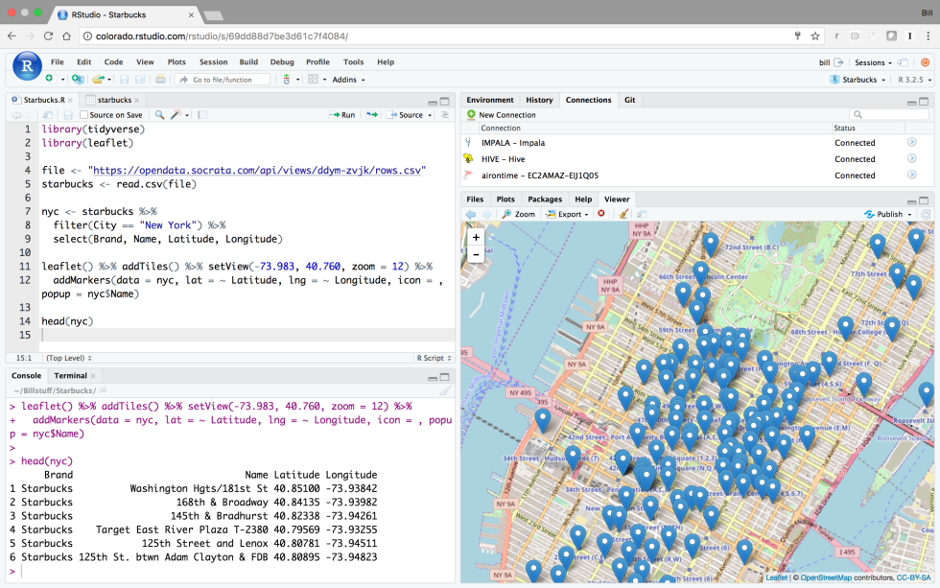Expand the Starbucks project dropdown
The height and width of the screenshot is (588, 940).
tap(859, 80)
